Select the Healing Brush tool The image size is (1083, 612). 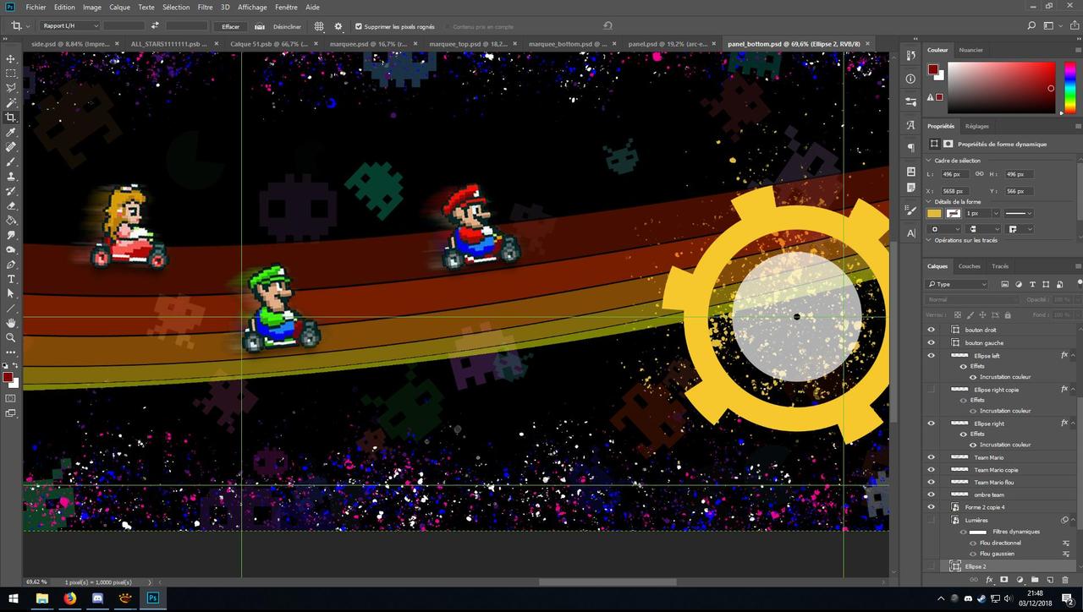[11, 146]
